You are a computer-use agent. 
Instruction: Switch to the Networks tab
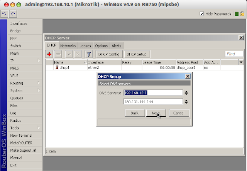[68, 46]
